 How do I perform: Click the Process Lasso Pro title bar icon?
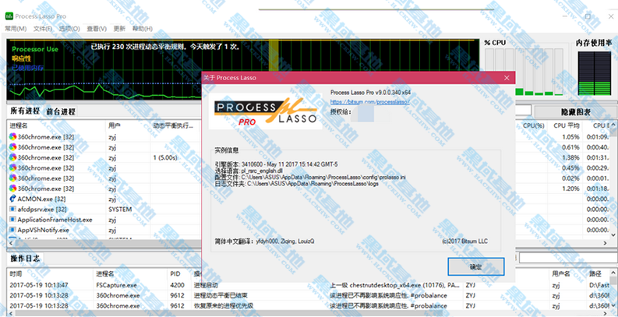tap(9, 16)
